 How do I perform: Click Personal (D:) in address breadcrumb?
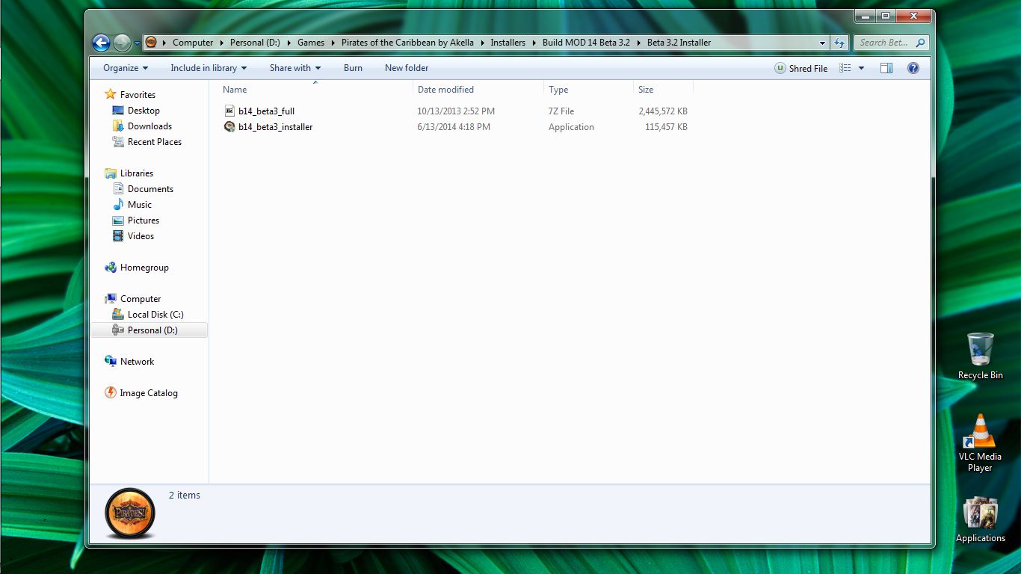tap(255, 43)
